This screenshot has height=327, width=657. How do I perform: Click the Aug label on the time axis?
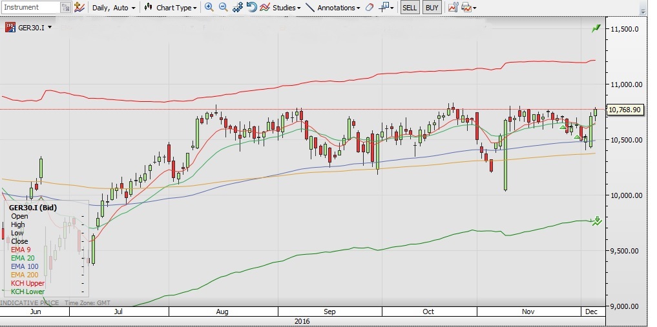pyautogui.click(x=222, y=312)
